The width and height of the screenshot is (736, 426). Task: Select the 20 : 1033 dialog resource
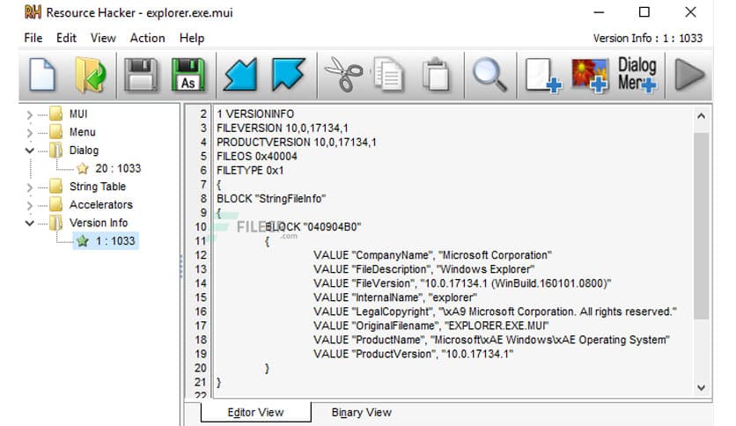pos(118,169)
